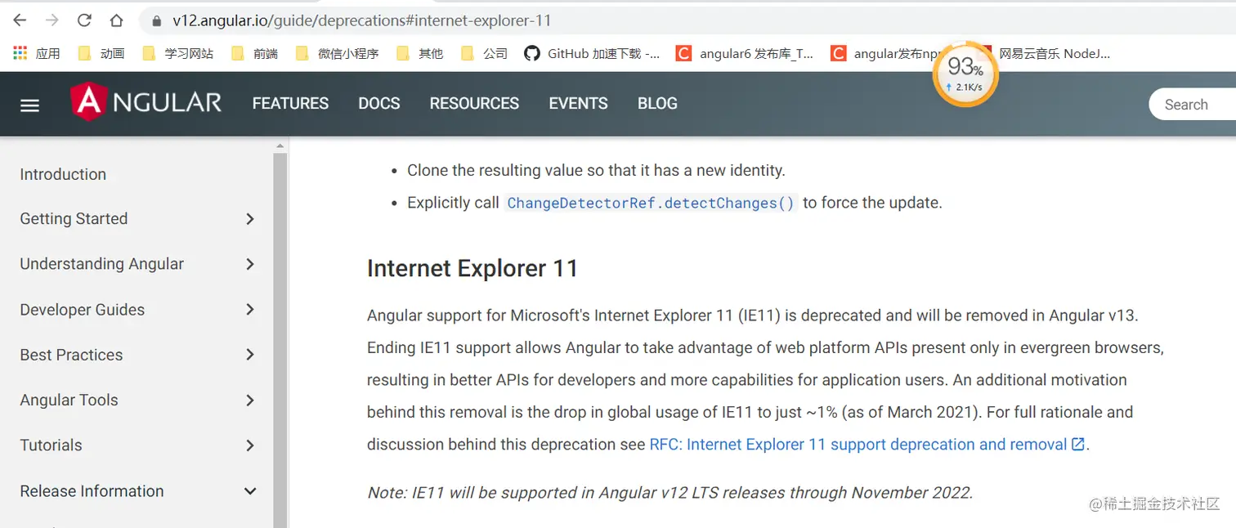This screenshot has height=528, width=1236.
Task: Expand the Developer Guides section chevron
Action: tap(250, 310)
